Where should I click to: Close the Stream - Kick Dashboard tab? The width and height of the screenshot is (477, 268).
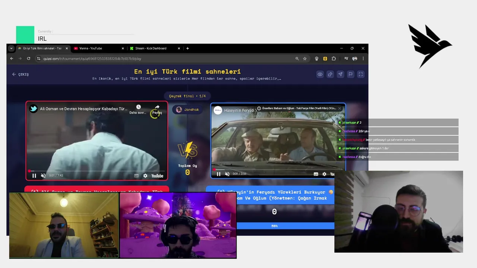179,48
